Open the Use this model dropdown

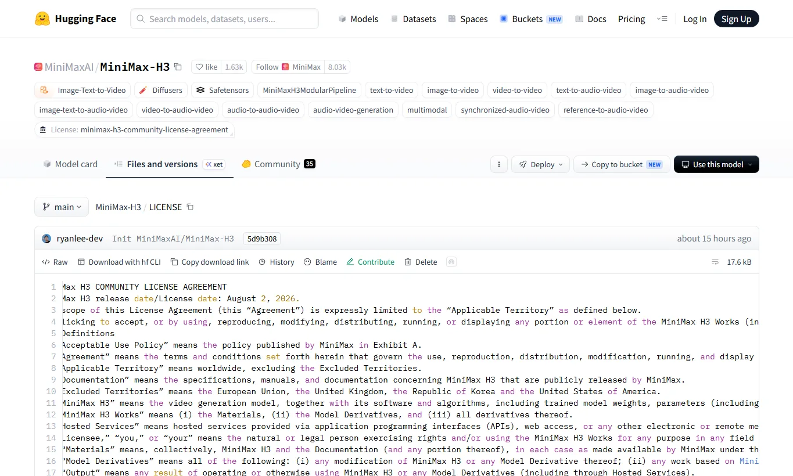point(716,164)
